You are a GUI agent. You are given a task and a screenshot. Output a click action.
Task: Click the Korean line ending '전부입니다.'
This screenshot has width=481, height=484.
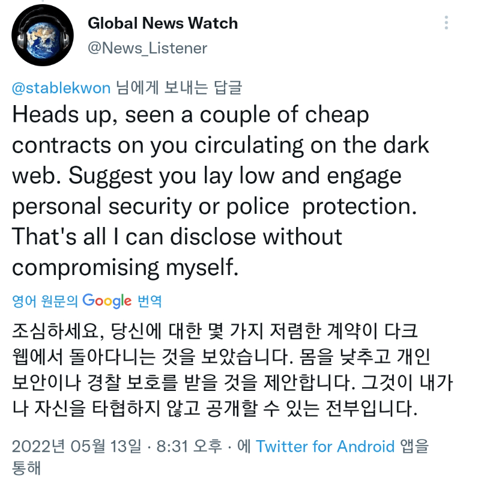pyautogui.click(x=215, y=408)
